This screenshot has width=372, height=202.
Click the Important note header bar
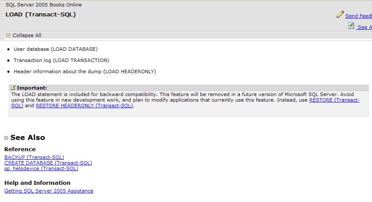[189, 88]
